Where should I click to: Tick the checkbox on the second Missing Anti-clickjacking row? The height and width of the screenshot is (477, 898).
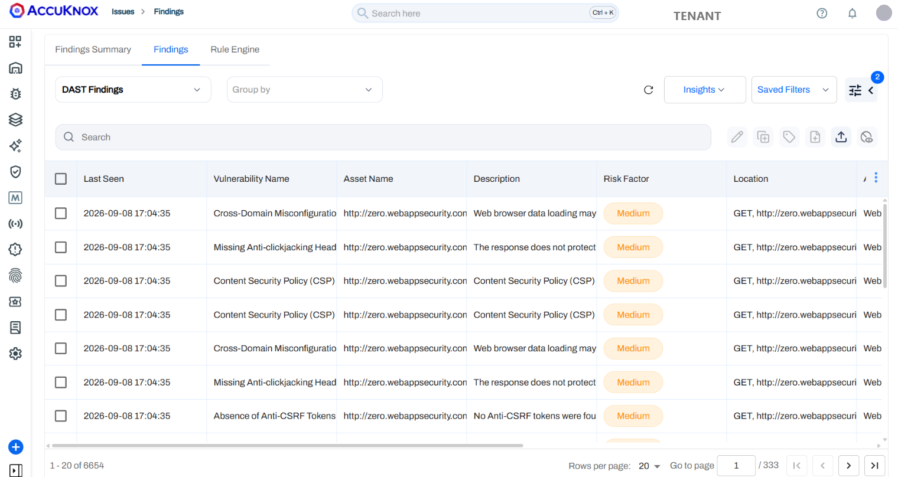click(61, 383)
